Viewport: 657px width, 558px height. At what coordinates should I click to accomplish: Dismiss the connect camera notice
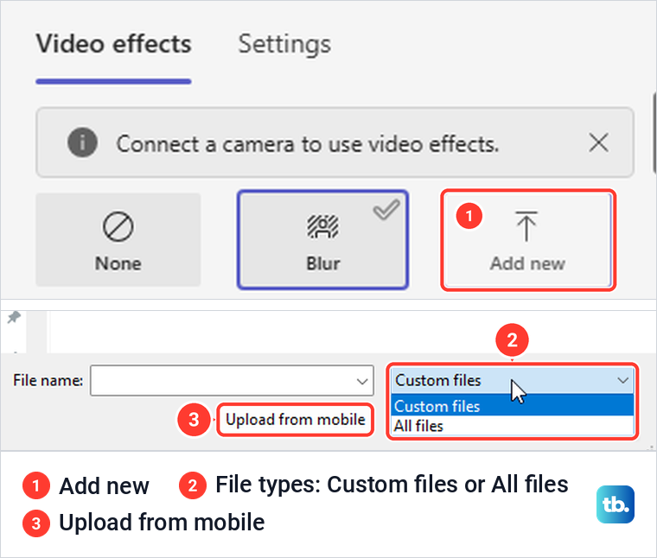pyautogui.click(x=599, y=143)
